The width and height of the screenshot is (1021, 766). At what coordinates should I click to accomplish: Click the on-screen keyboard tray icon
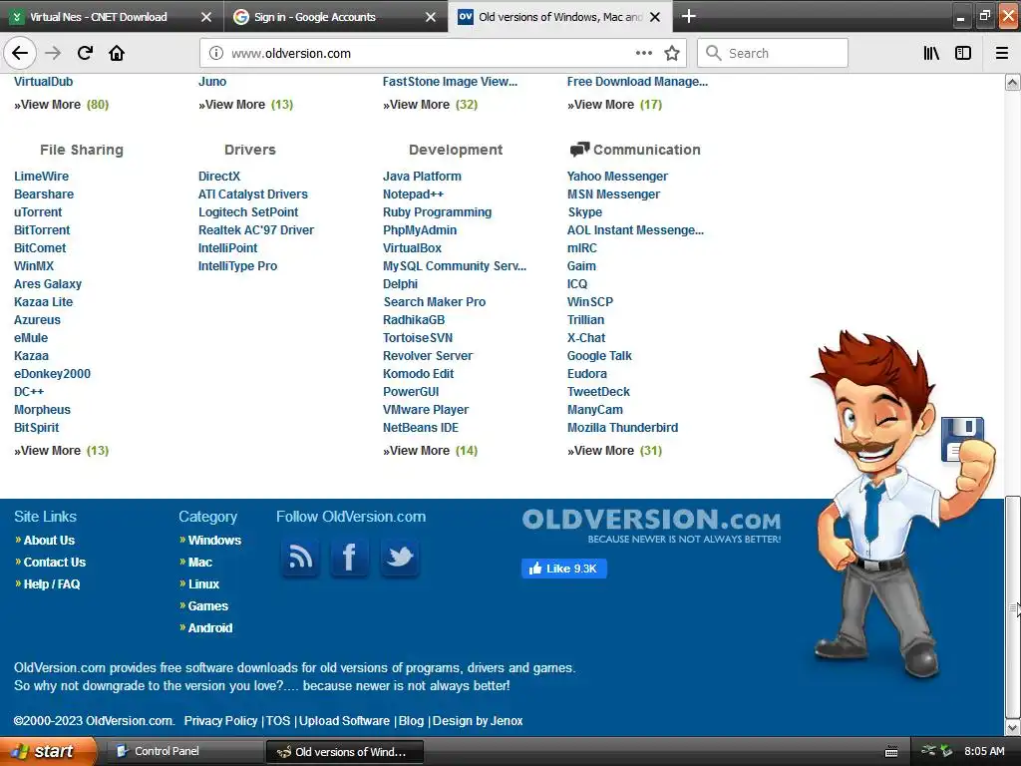[x=891, y=752]
